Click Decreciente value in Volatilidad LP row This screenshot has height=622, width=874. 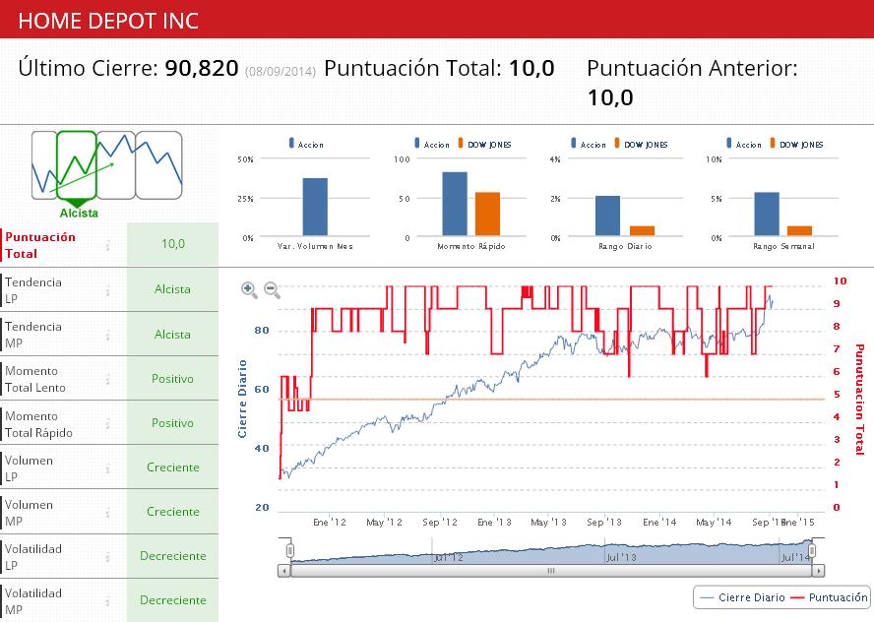173,556
